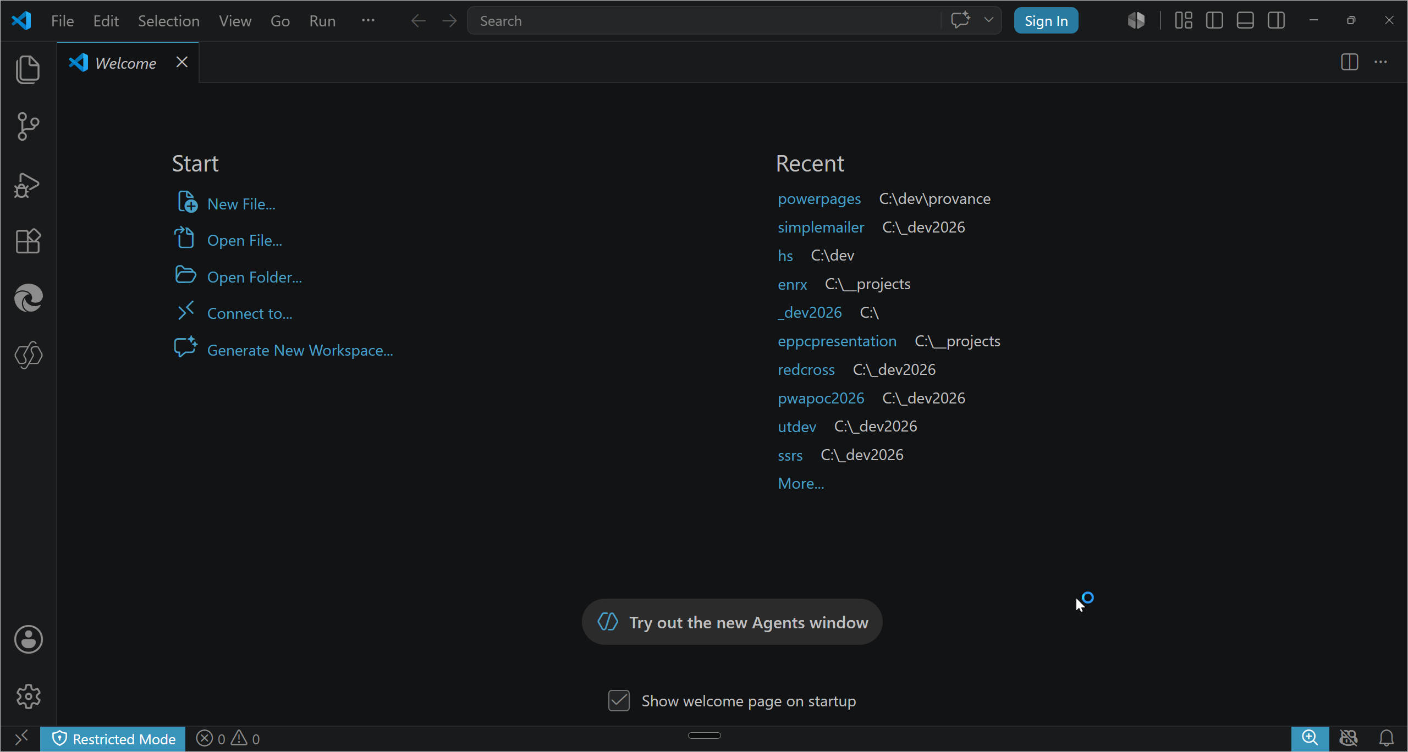Screen dimensions: 1408x752
Task: Toggle the bottom Panel
Action: [1245, 20]
